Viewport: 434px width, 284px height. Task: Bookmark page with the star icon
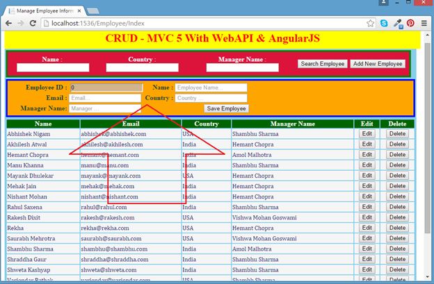370,23
